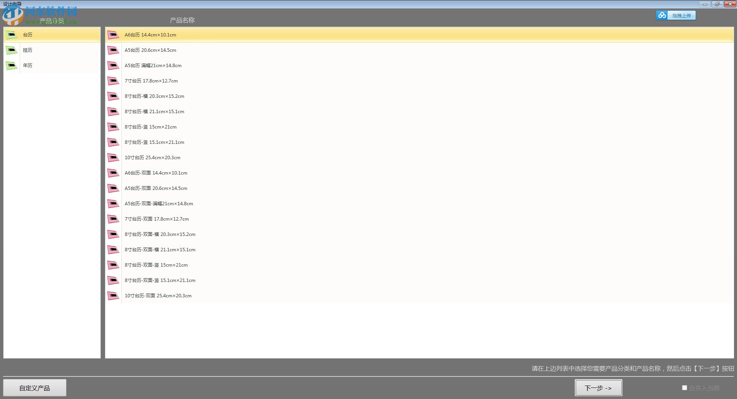Click the icon for 8寸台历-竖 15.1cm×21.1cm
The width and height of the screenshot is (737, 399).
[113, 142]
